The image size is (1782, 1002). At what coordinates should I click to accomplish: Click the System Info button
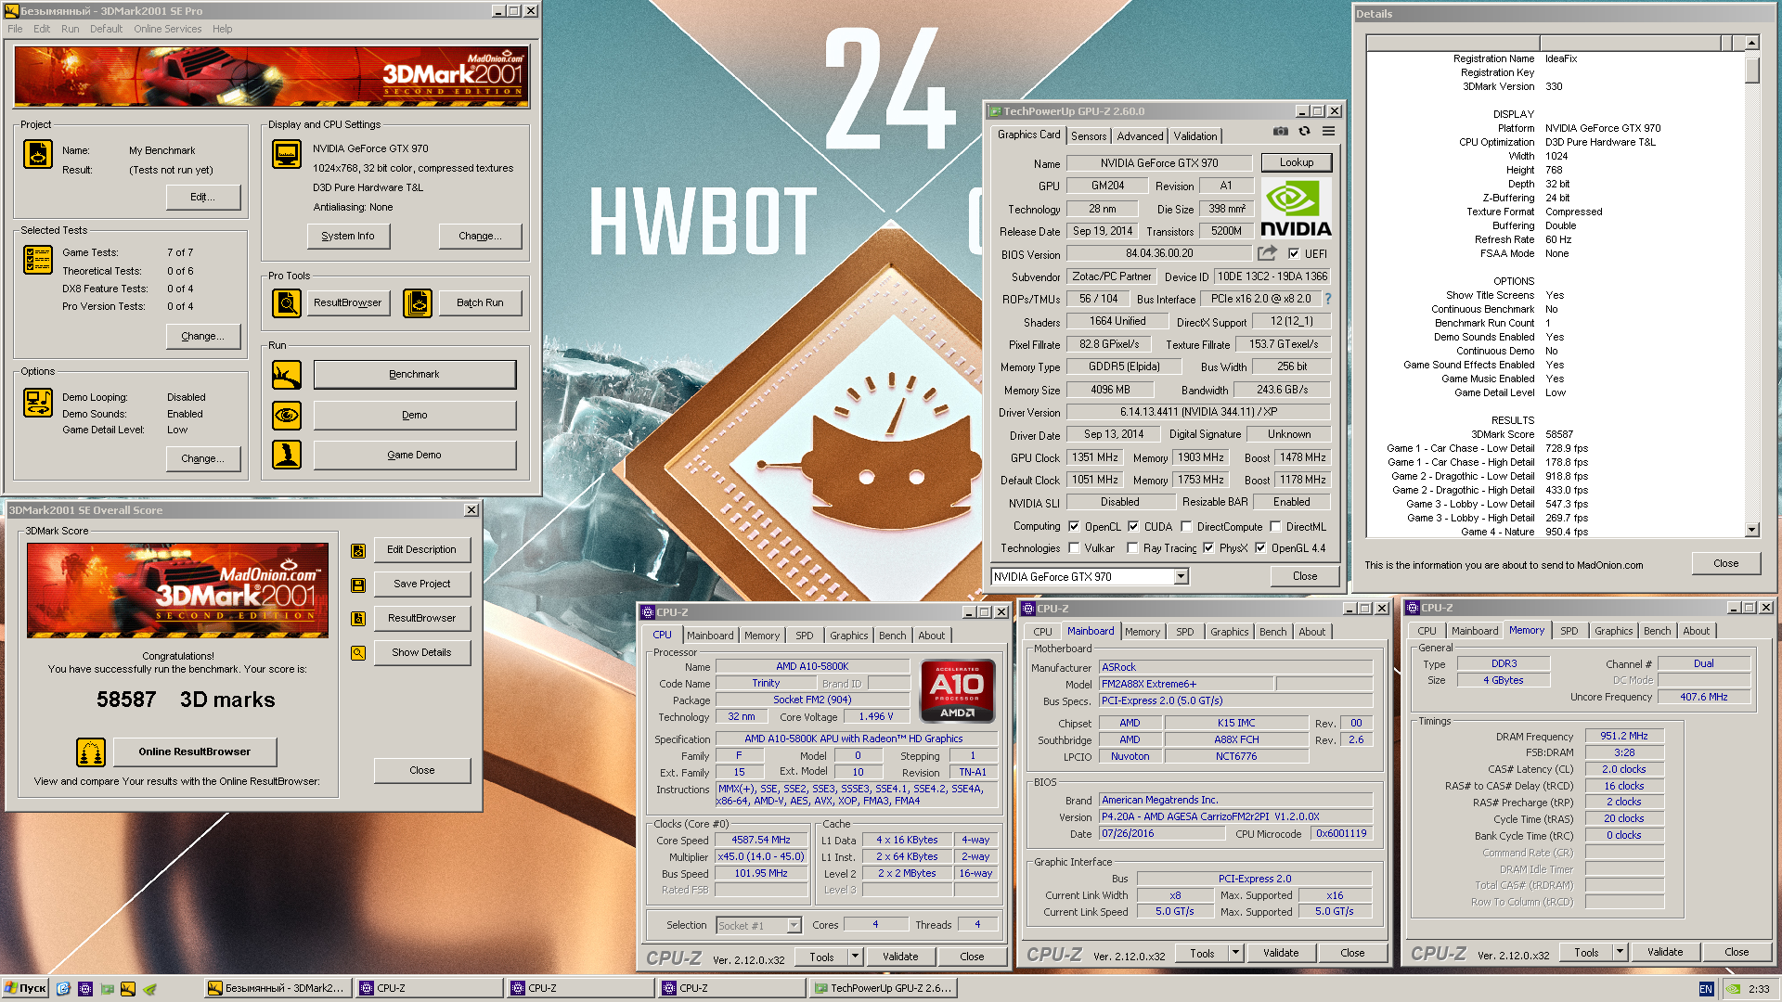(348, 237)
